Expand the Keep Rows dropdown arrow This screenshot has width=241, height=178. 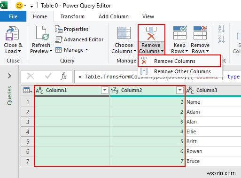187,51
